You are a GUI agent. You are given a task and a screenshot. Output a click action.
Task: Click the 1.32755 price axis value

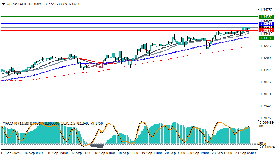click(267, 46)
